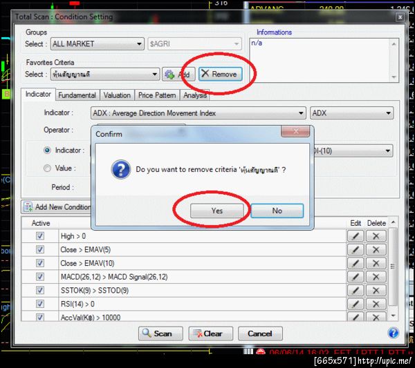Delete the Close > EMAV(5) condition
The image size is (415, 368).
pos(376,250)
